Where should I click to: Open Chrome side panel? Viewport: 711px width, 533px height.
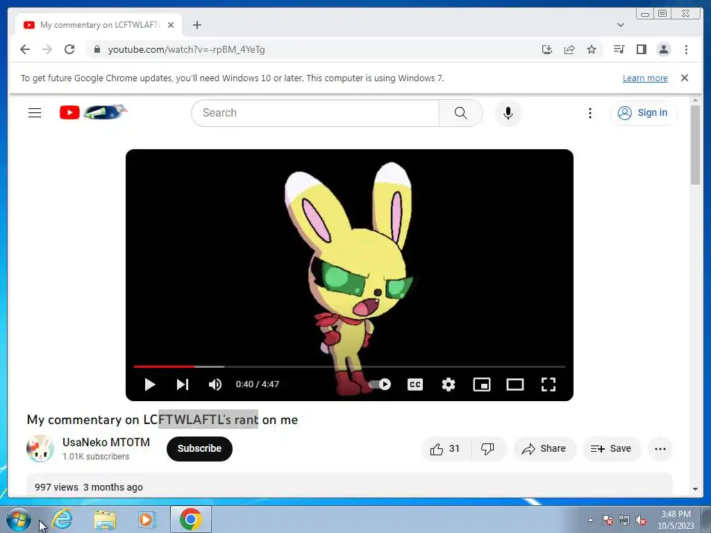[641, 49]
